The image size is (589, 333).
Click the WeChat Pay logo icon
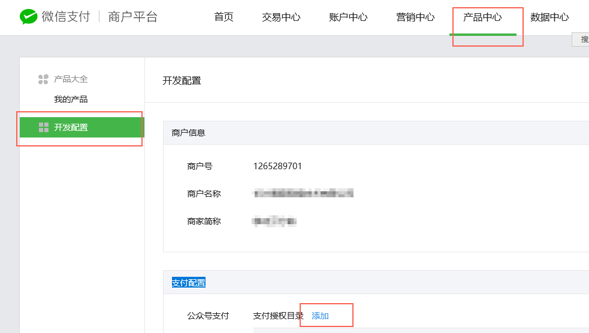coord(28,17)
